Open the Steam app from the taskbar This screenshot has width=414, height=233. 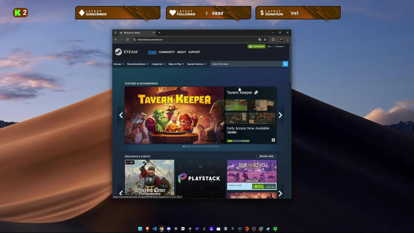pos(268,229)
